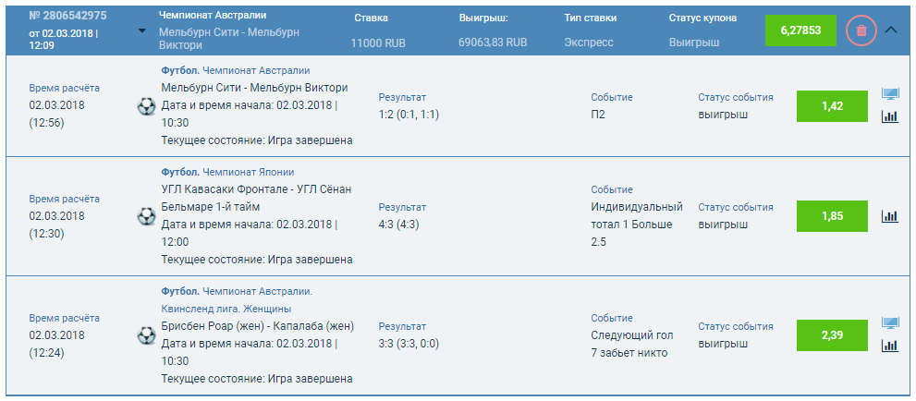Screen dimensions: 916x401
Task: Open statistics chart for Kawasaki Frontale match
Action: coord(890,216)
